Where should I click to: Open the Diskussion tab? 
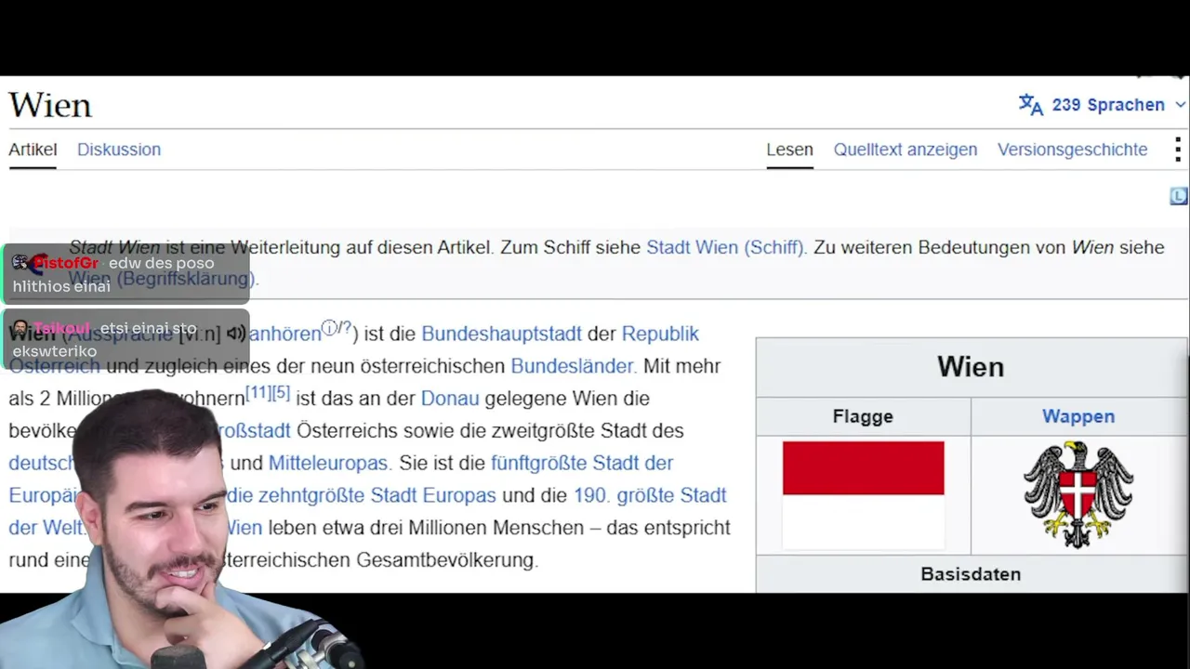(x=119, y=150)
